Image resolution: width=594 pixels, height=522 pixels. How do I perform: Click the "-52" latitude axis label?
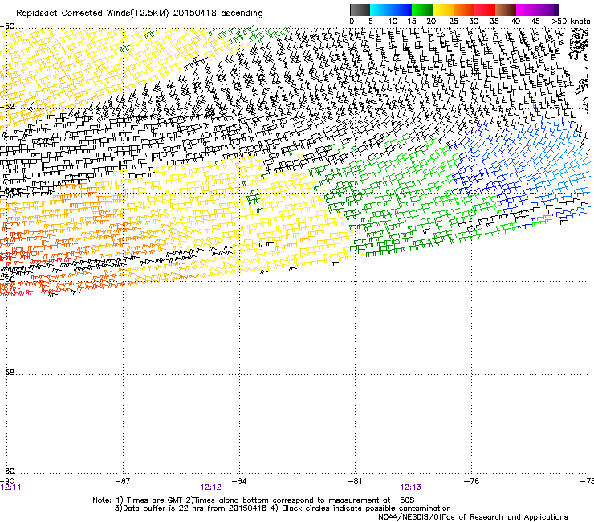coord(7,107)
